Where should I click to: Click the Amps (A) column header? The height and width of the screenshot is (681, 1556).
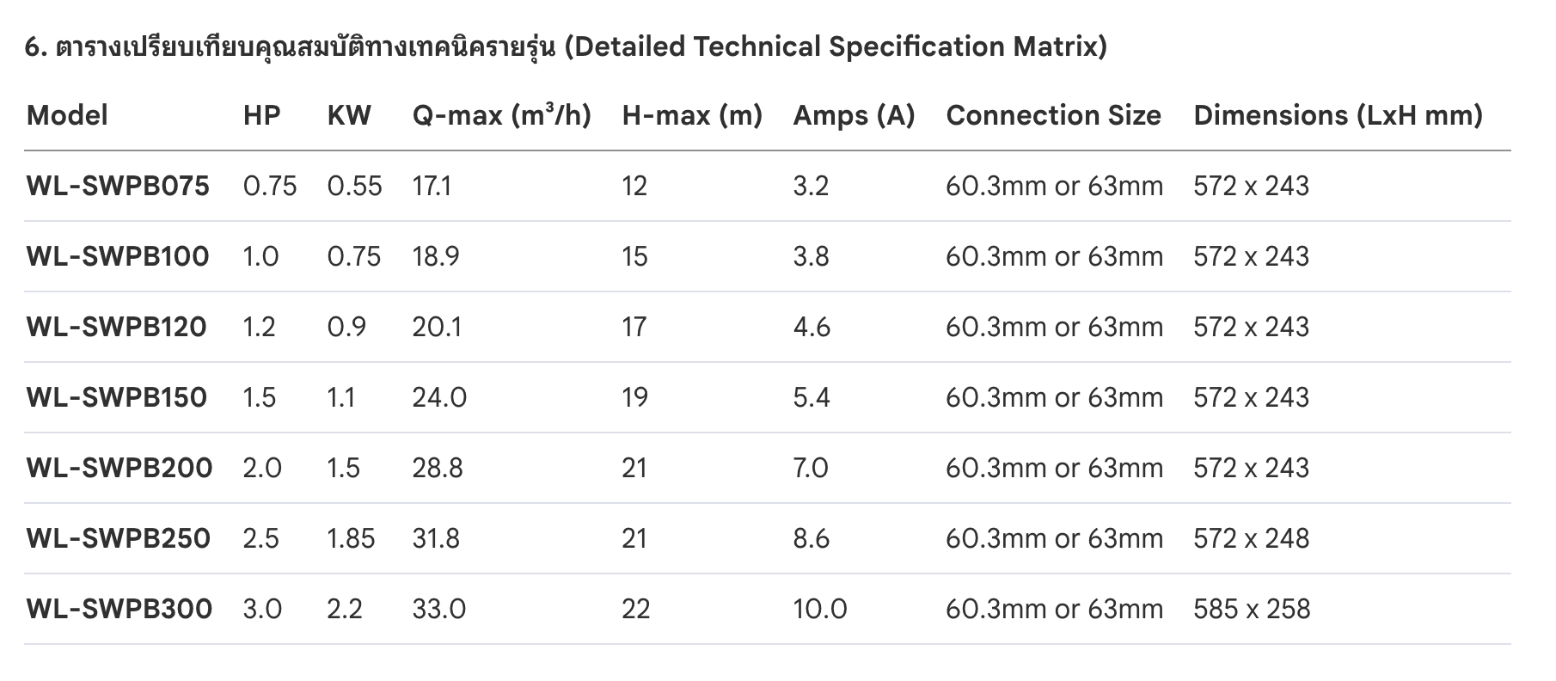tap(854, 115)
